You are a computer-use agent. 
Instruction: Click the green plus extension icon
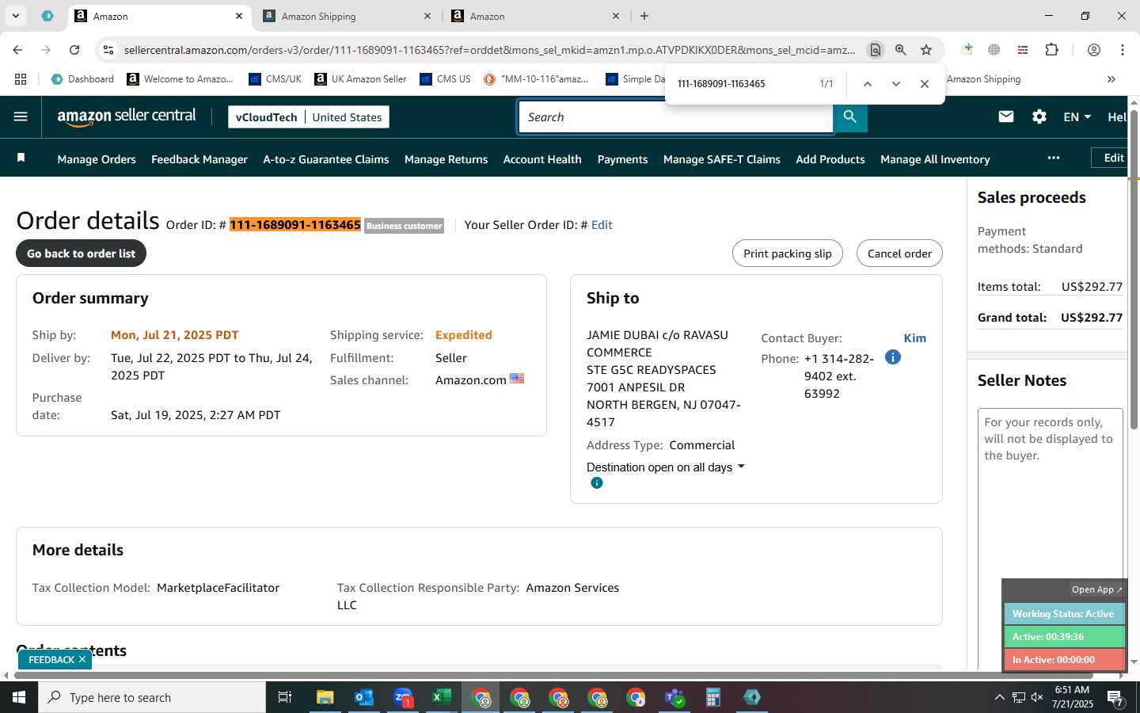click(967, 50)
